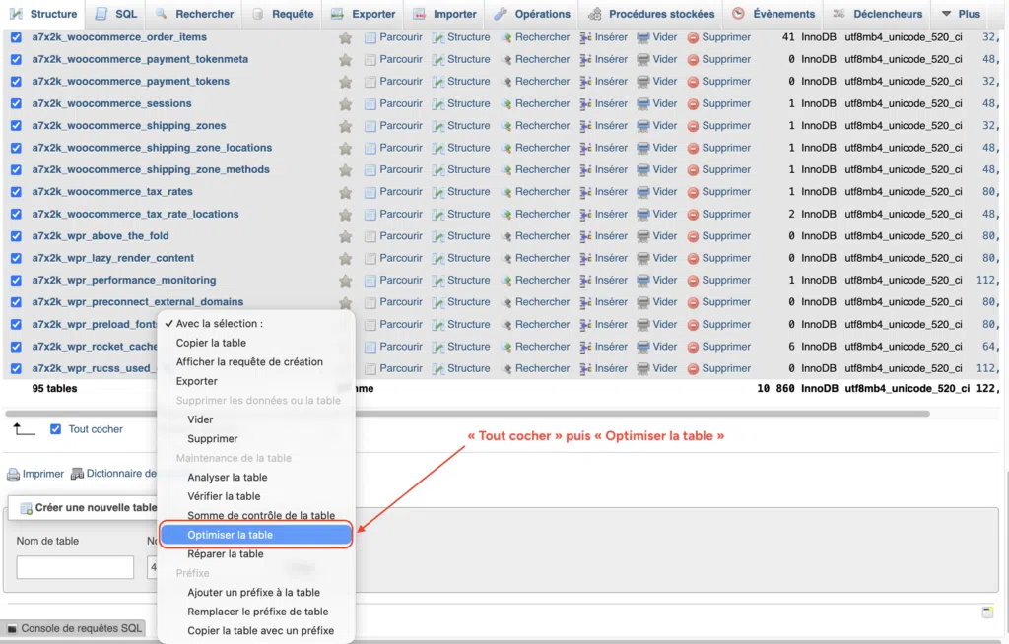Click Parcourir icon for a7x2k_woocommerce_payment_tokens
This screenshot has width=1009, height=644.
[x=370, y=82]
